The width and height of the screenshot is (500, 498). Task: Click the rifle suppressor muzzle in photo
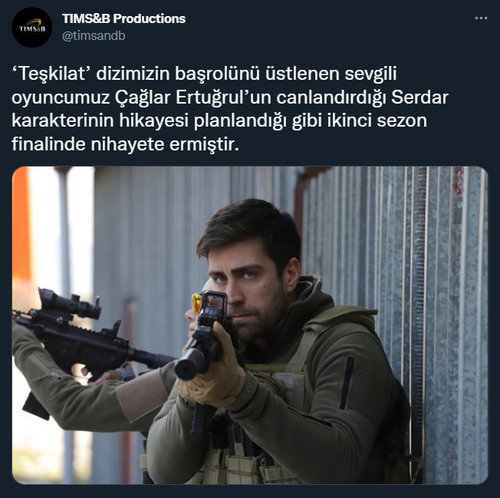[x=189, y=364]
